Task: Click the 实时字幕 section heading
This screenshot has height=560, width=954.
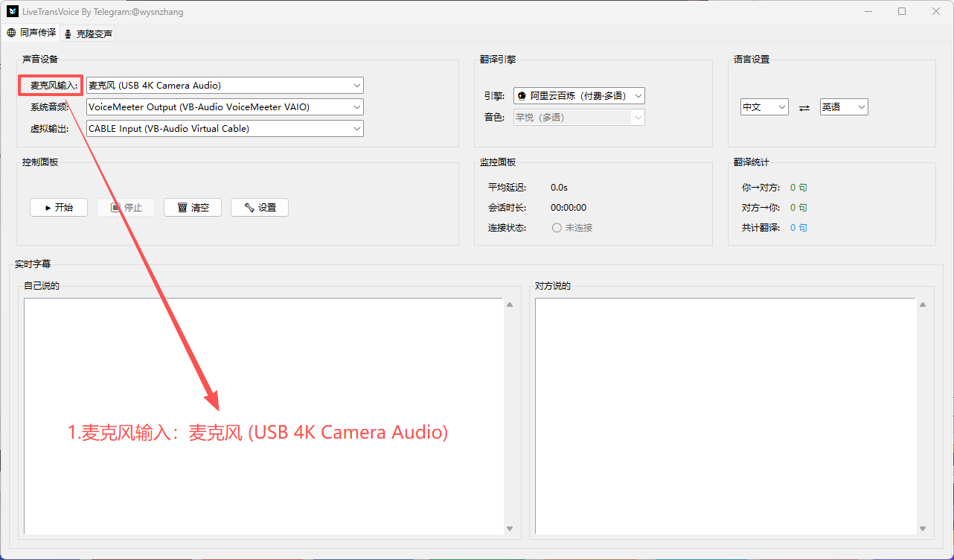Action: pos(33,264)
